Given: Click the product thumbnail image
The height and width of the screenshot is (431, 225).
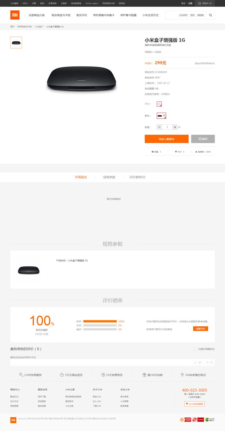Looking at the screenshot, I should [x=16, y=42].
